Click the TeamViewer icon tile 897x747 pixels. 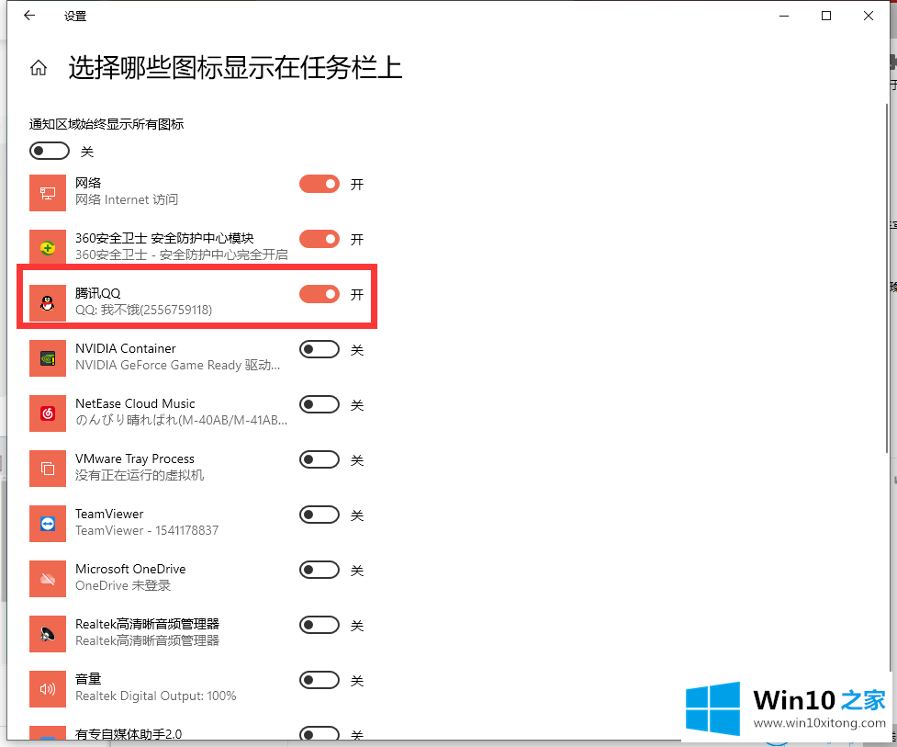[x=48, y=524]
